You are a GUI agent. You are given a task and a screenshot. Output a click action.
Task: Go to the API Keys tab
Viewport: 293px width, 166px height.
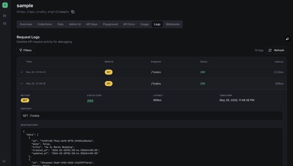click(92, 24)
